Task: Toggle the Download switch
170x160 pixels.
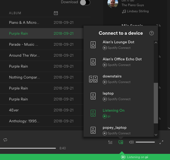Action: [85, 2]
